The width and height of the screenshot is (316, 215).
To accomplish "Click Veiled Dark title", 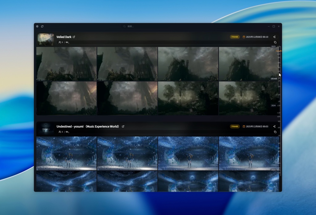I will [x=64, y=37].
